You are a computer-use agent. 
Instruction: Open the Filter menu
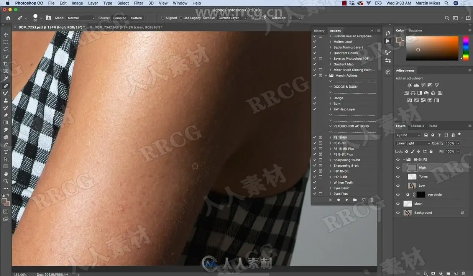tap(138, 3)
